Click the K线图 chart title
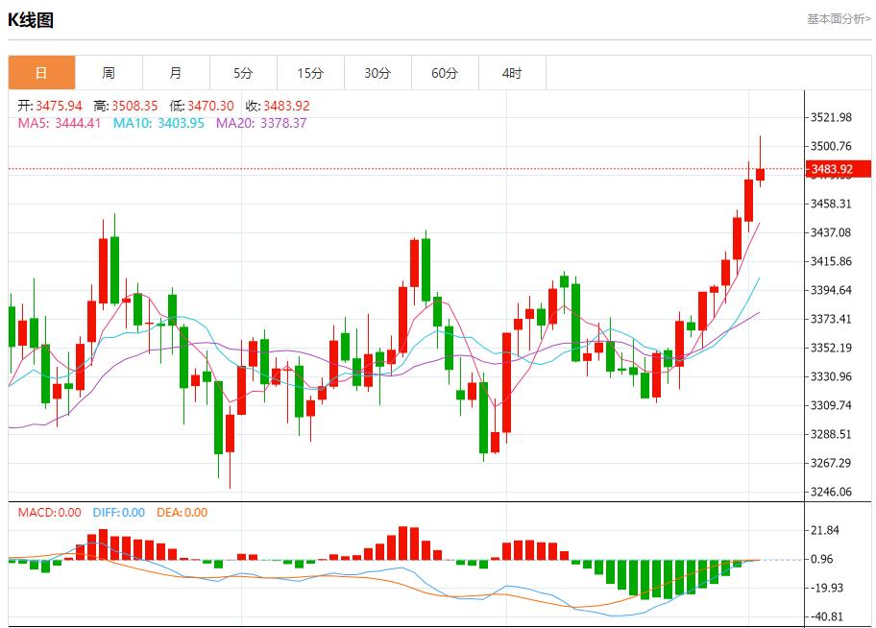 (x=32, y=15)
